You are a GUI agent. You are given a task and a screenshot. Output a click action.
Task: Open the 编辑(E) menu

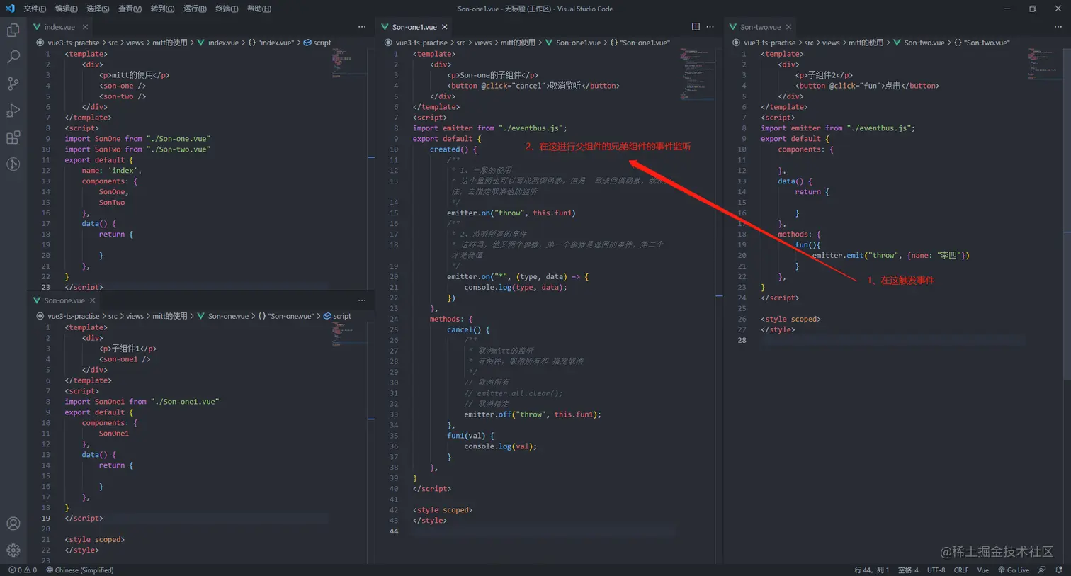pyautogui.click(x=67, y=9)
